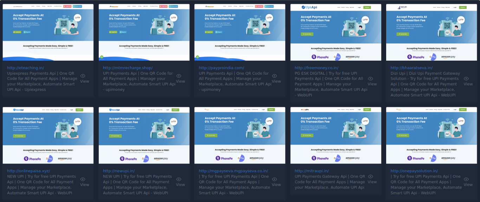Image resolution: width=480 pixels, height=202 pixels.
Task: Open the mtmrecharge.shop site screenshot thumbnail
Action: (144, 32)
